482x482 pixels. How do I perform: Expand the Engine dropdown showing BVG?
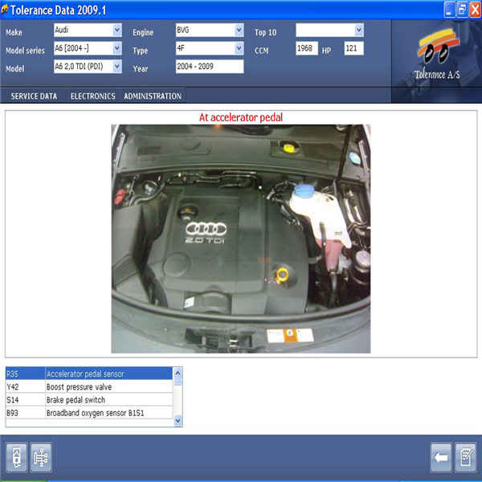pyautogui.click(x=239, y=31)
